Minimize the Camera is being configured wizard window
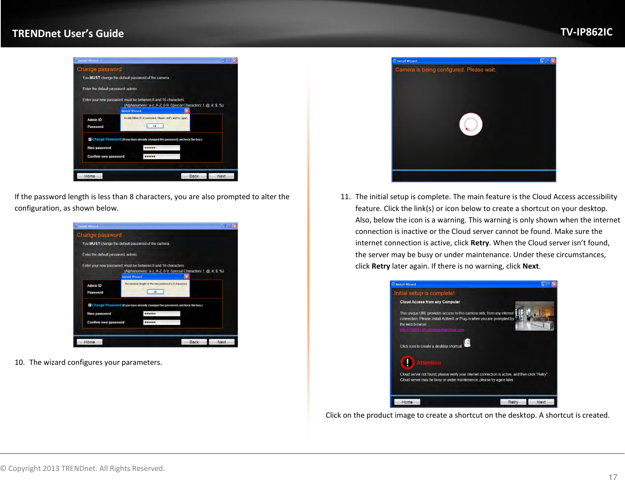This screenshot has height=480, width=625. [542, 61]
